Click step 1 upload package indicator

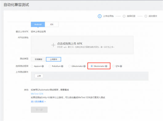pyautogui.click(x=106, y=16)
